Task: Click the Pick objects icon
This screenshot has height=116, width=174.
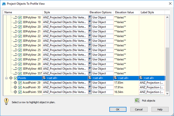Action: pyautogui.click(x=137, y=100)
